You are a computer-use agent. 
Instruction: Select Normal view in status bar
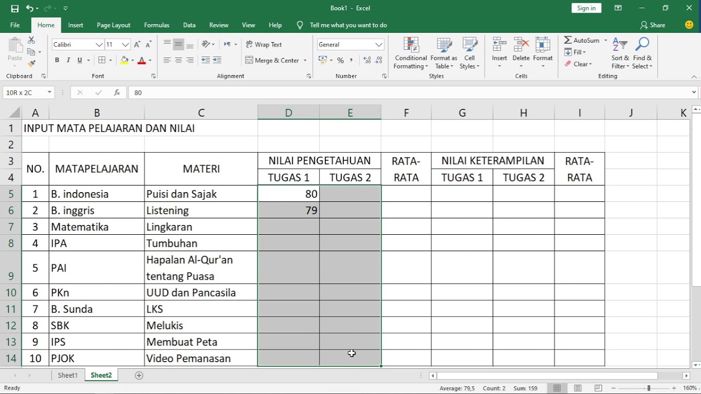click(557, 388)
